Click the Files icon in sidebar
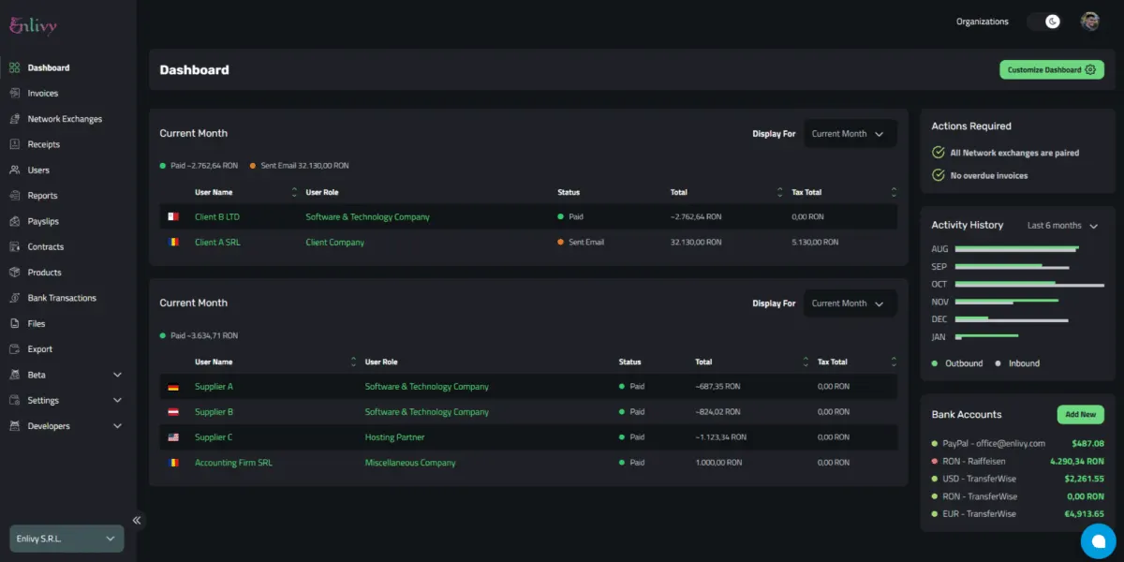1124x562 pixels. pos(14,324)
